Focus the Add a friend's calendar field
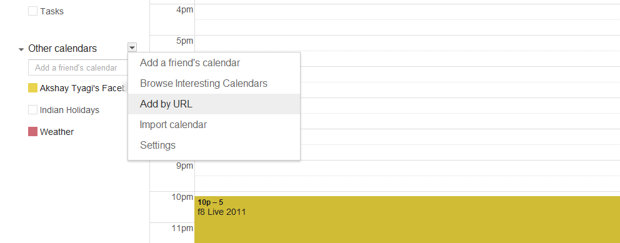The height and width of the screenshot is (243, 620). [x=78, y=67]
